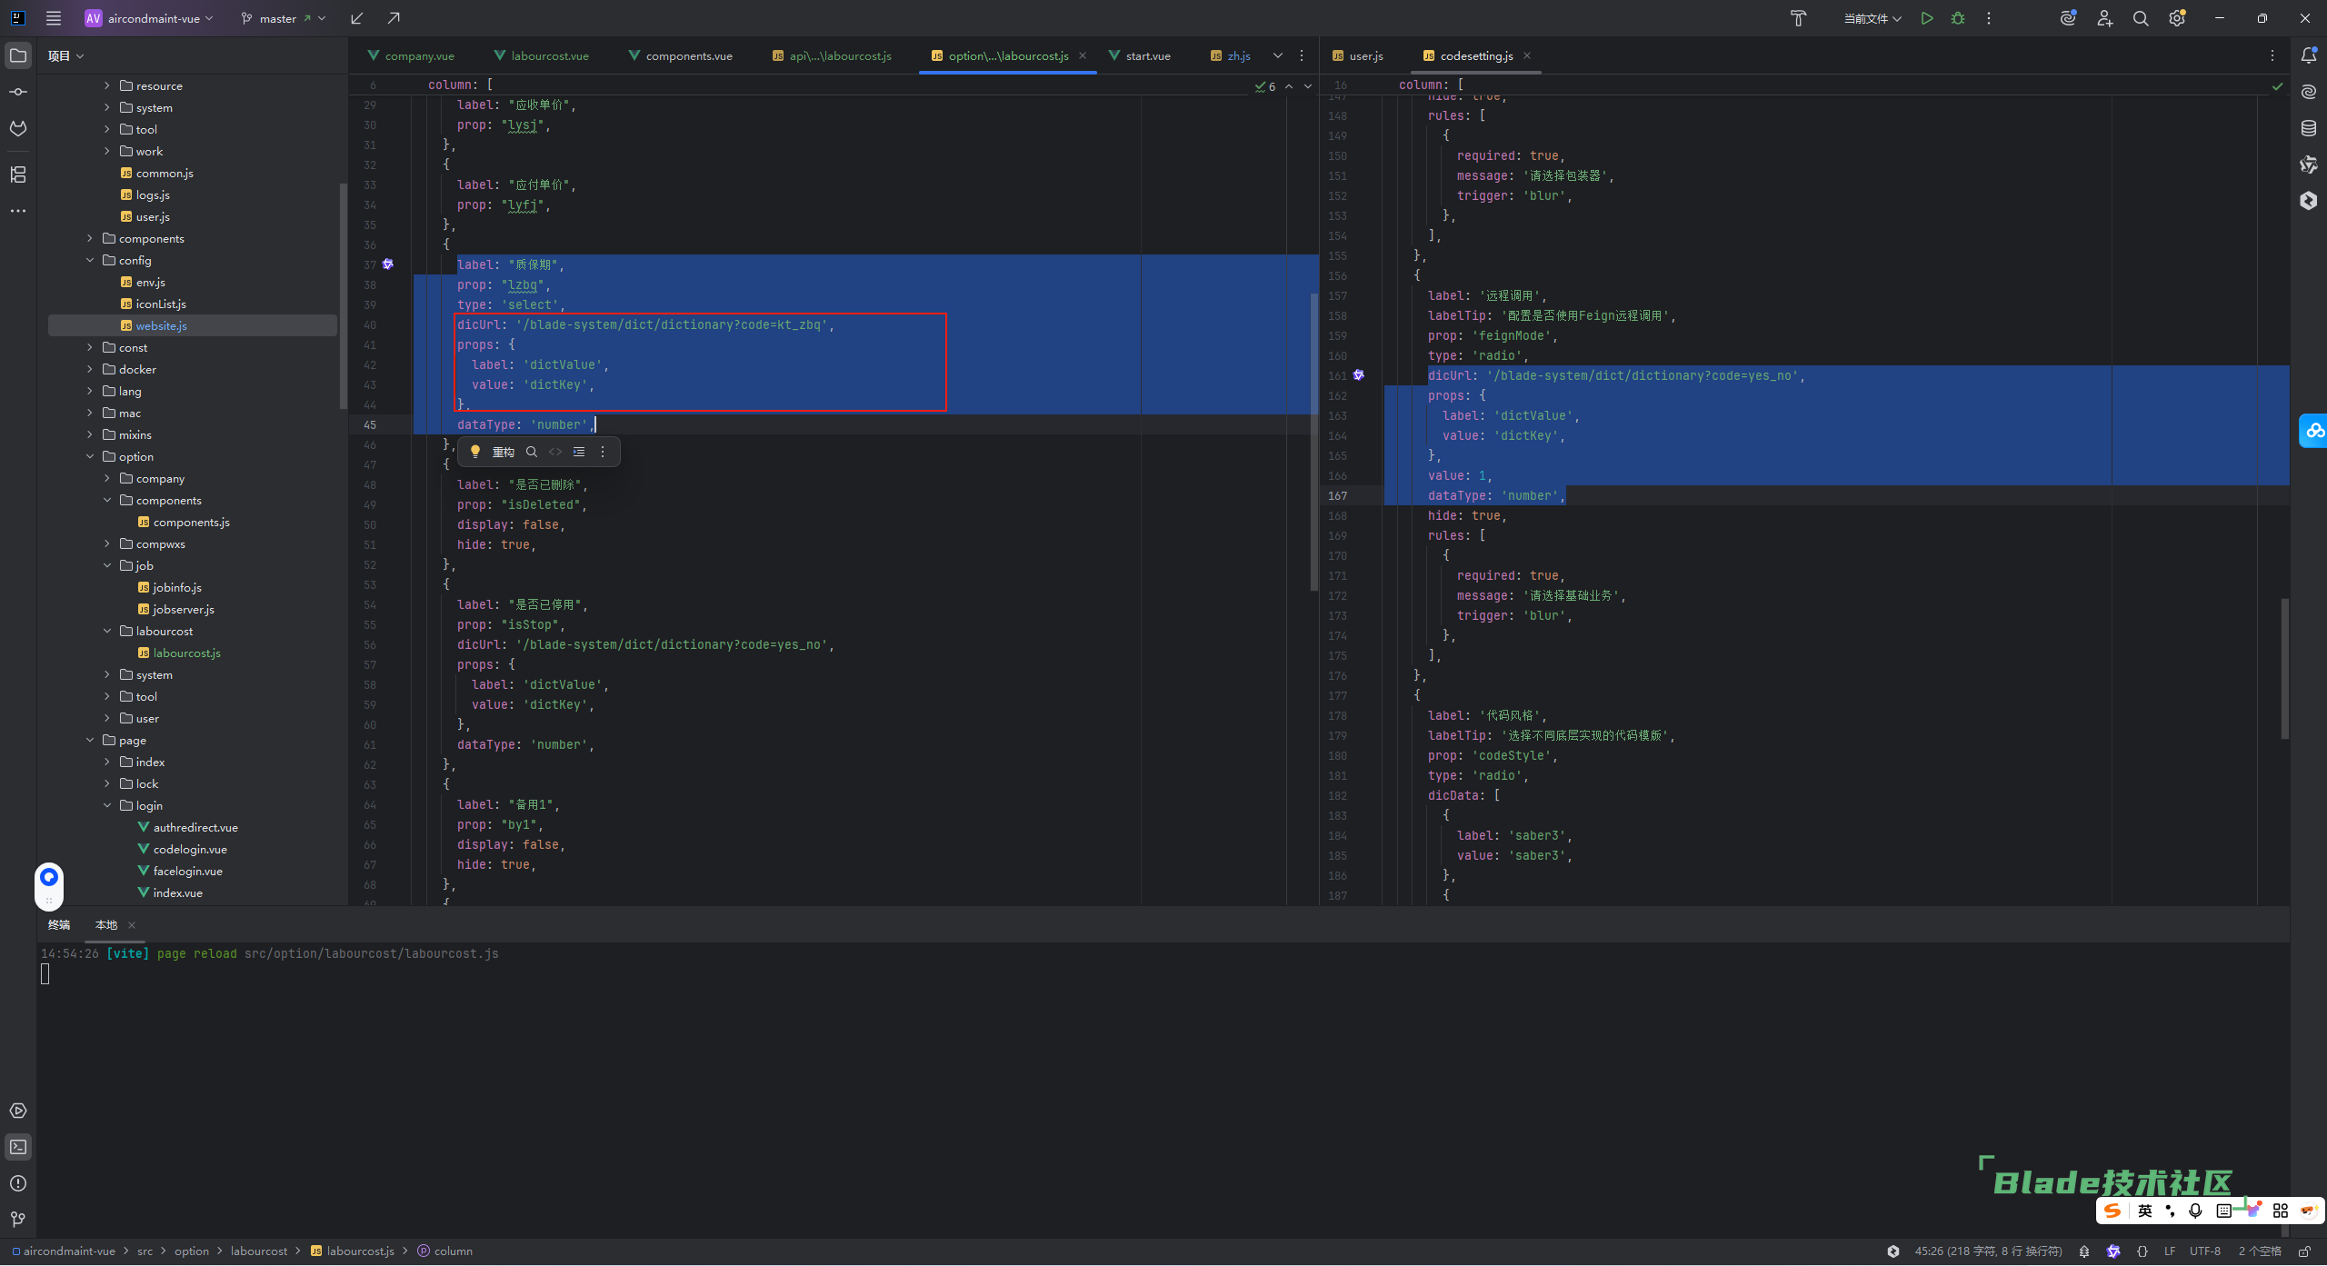Collapse the option folder
This screenshot has width=2327, height=1266.
click(90, 456)
